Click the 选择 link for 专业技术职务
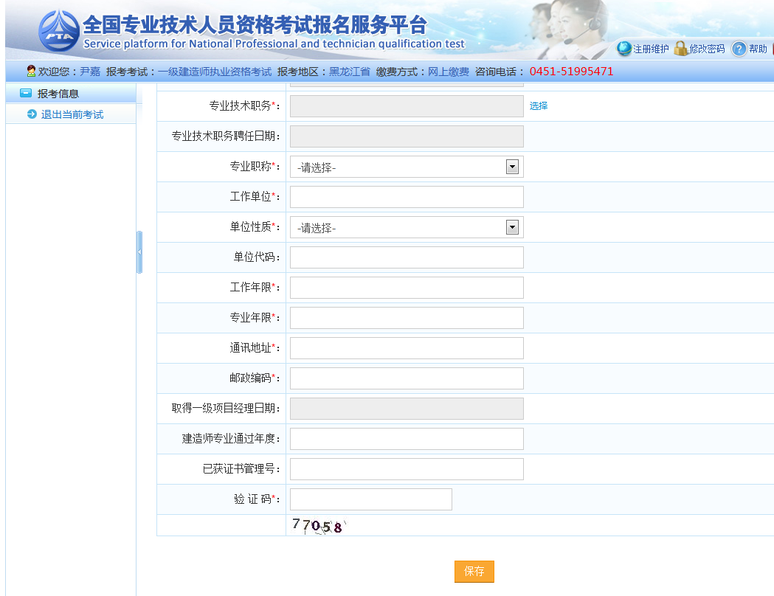This screenshot has width=774, height=596. pos(539,106)
